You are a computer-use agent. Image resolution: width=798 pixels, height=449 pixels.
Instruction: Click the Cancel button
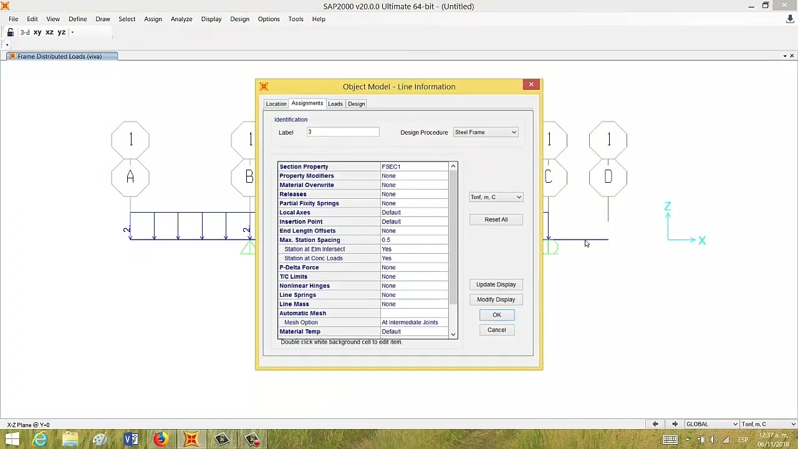(497, 330)
